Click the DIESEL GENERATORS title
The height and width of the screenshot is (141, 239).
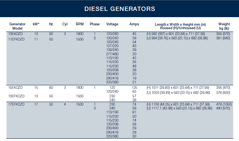[119, 9]
